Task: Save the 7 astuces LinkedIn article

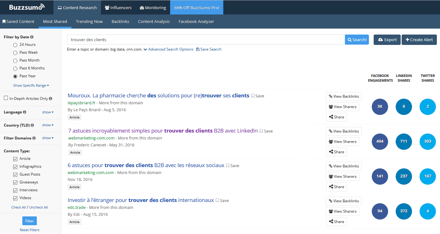Action: 266,131
